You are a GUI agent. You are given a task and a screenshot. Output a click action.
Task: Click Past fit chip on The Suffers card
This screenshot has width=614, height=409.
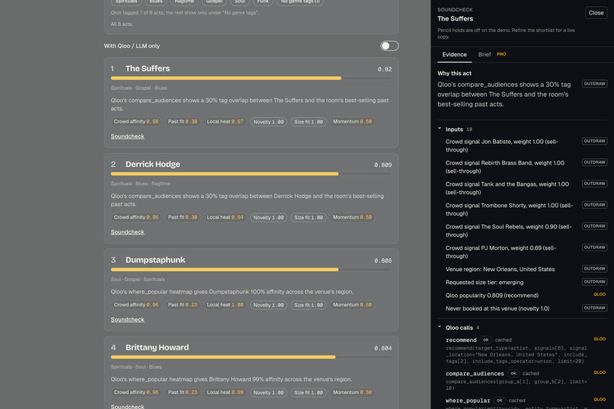click(183, 122)
